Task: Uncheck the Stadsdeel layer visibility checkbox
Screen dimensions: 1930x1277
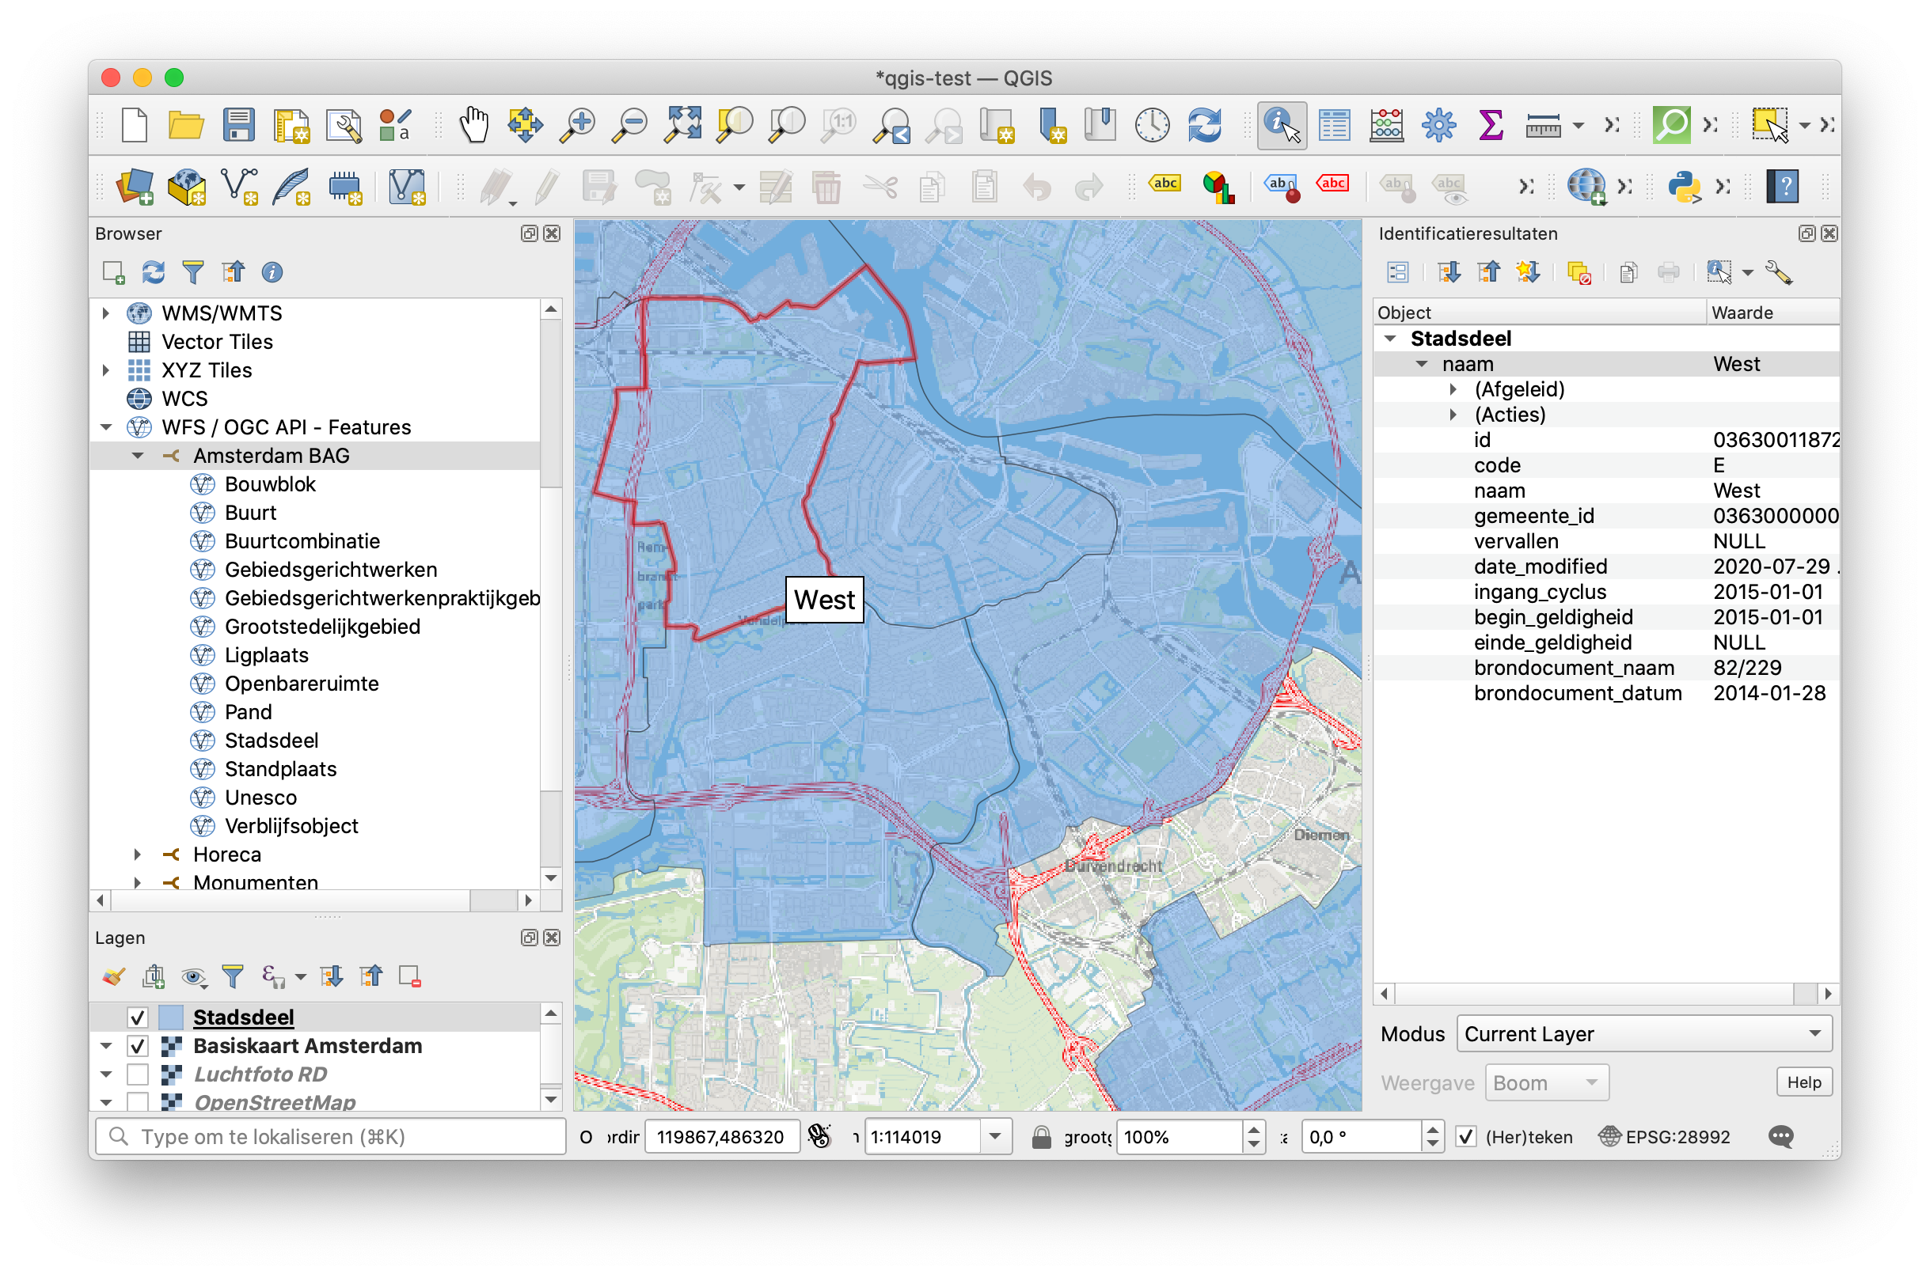Action: pyautogui.click(x=137, y=1017)
